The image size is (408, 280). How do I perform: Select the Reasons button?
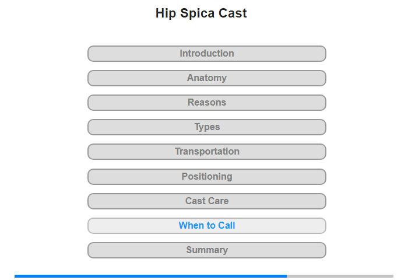207,103
